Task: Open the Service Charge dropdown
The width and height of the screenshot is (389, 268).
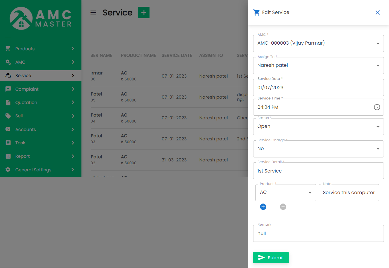Action: (x=318, y=149)
